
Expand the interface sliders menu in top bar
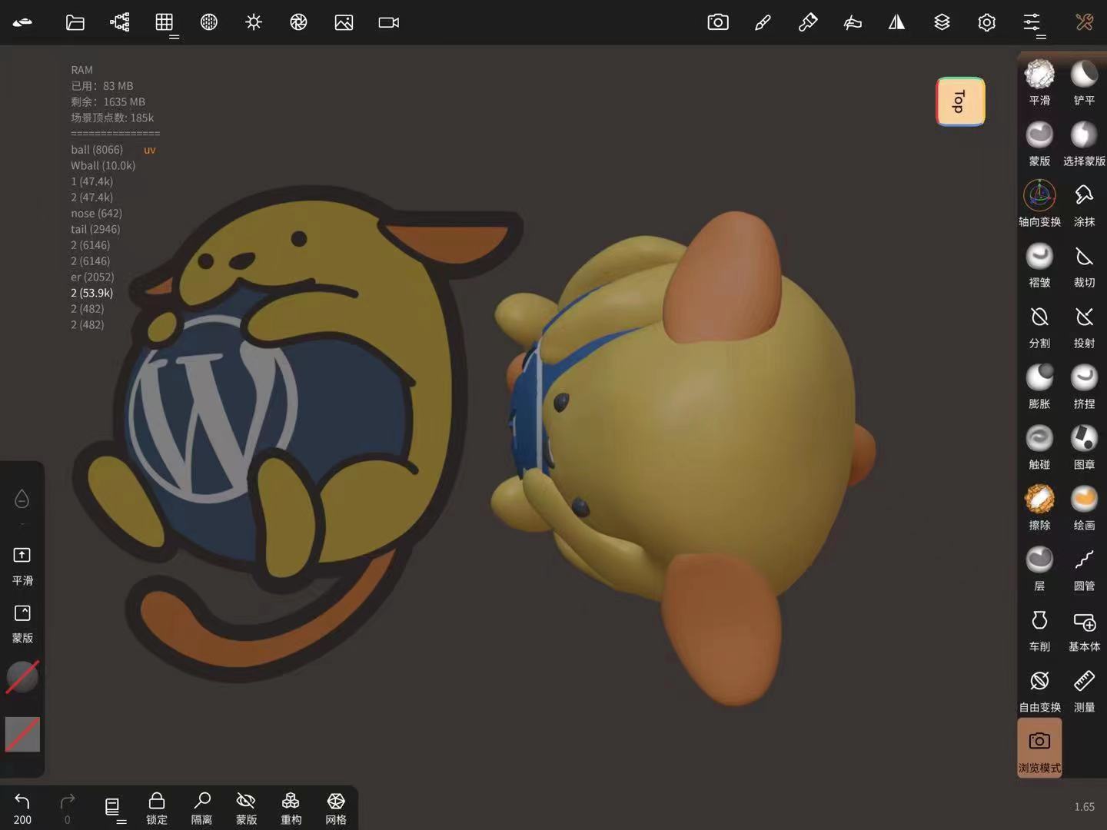coord(1032,23)
